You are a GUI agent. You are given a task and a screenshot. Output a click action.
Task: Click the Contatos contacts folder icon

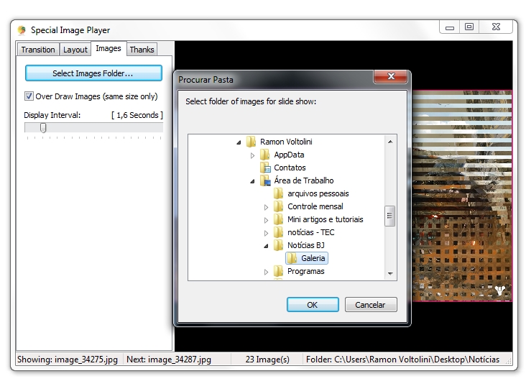[265, 168]
